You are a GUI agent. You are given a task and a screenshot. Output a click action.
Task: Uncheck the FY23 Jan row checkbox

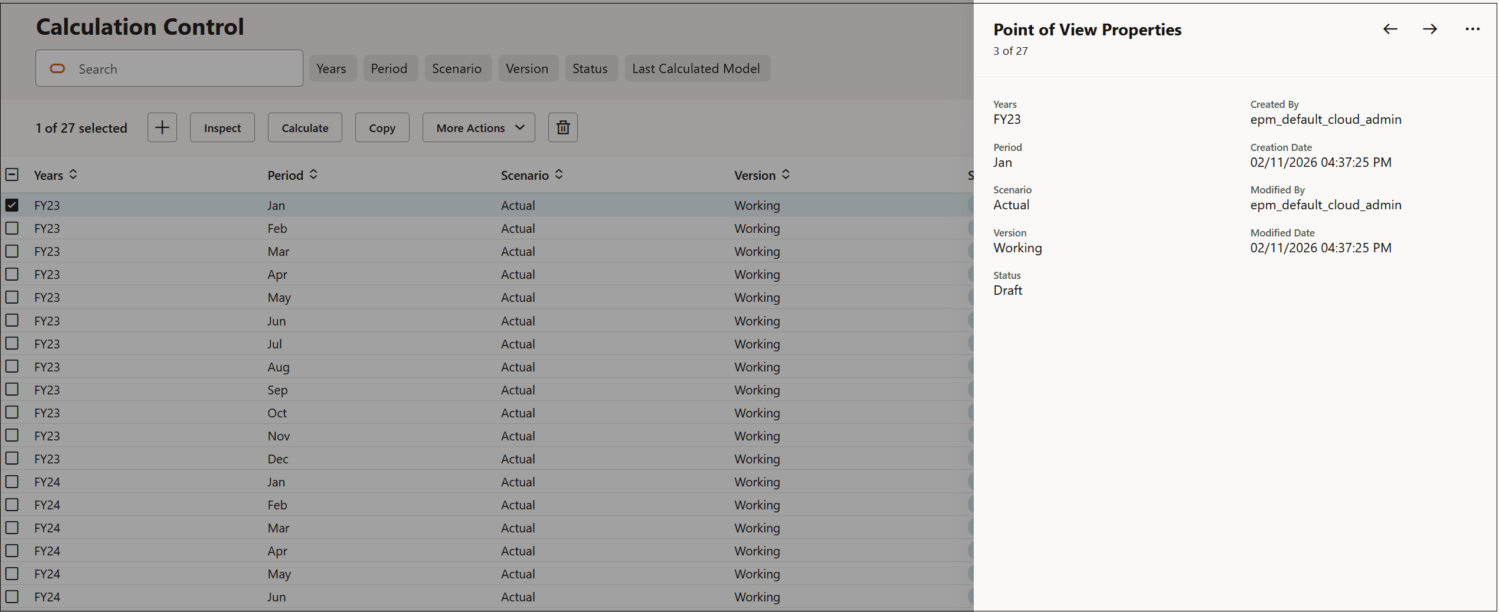coord(12,205)
